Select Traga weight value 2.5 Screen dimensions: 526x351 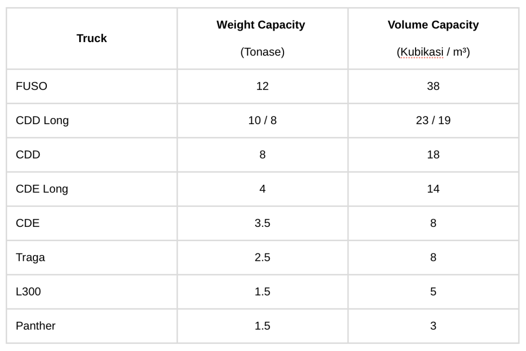click(x=262, y=258)
